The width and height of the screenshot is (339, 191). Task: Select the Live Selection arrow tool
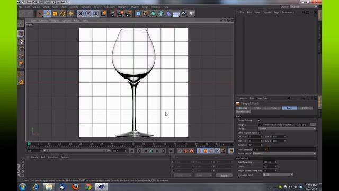pyautogui.click(x=40, y=14)
